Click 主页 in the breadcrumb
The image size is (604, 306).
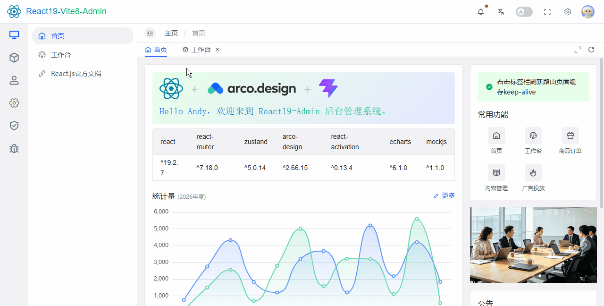[171, 33]
